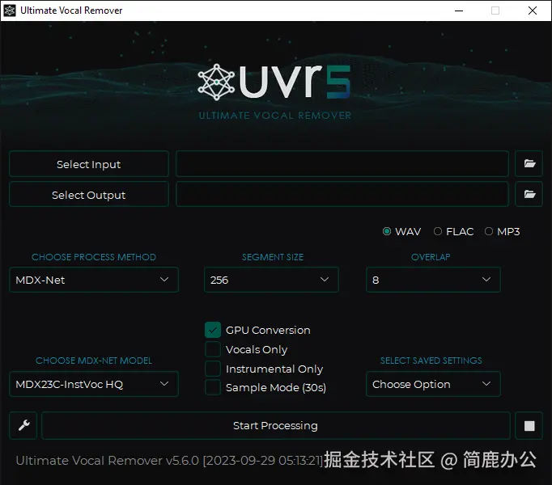Enable the Instrumental Only checkbox
Image resolution: width=552 pixels, height=485 pixels.
[213, 369]
